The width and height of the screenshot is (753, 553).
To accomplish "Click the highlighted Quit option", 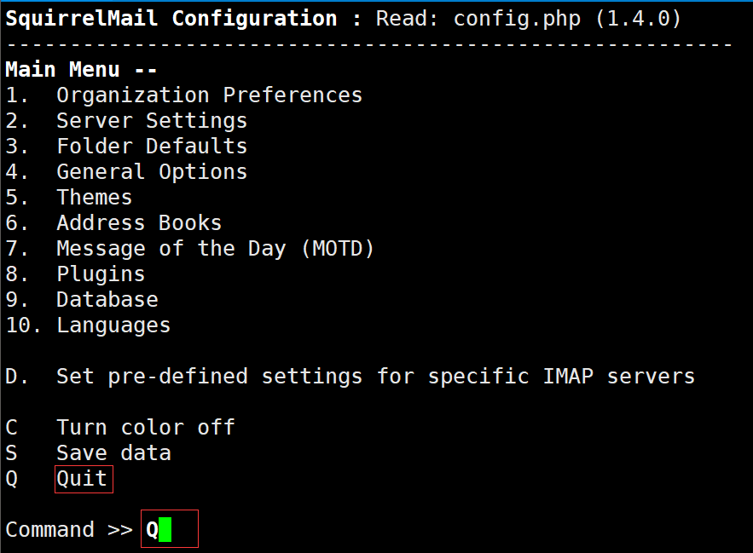I will [83, 479].
